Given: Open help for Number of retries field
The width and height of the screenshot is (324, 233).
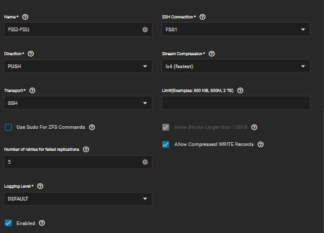Looking at the screenshot, I should 86,150.
